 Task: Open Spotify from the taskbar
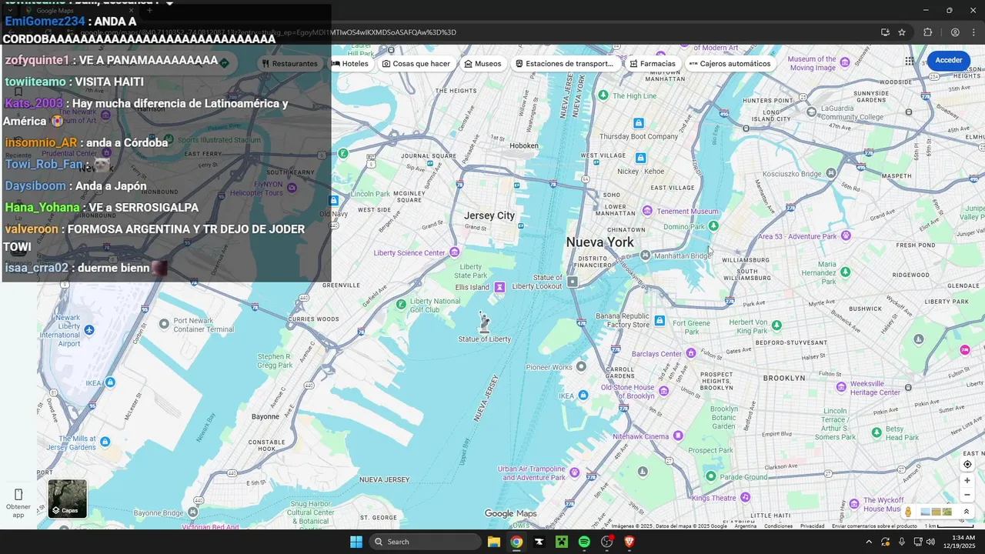tap(584, 542)
